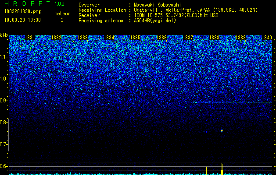Click the 1338 time marker
This screenshot has width=276, height=175.
[x=214, y=38]
